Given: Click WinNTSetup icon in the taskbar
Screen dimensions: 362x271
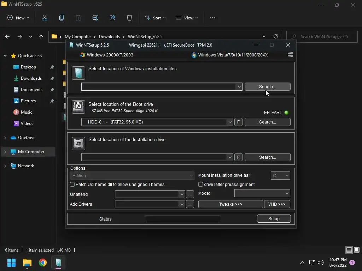Looking at the screenshot, I should [x=58, y=263].
